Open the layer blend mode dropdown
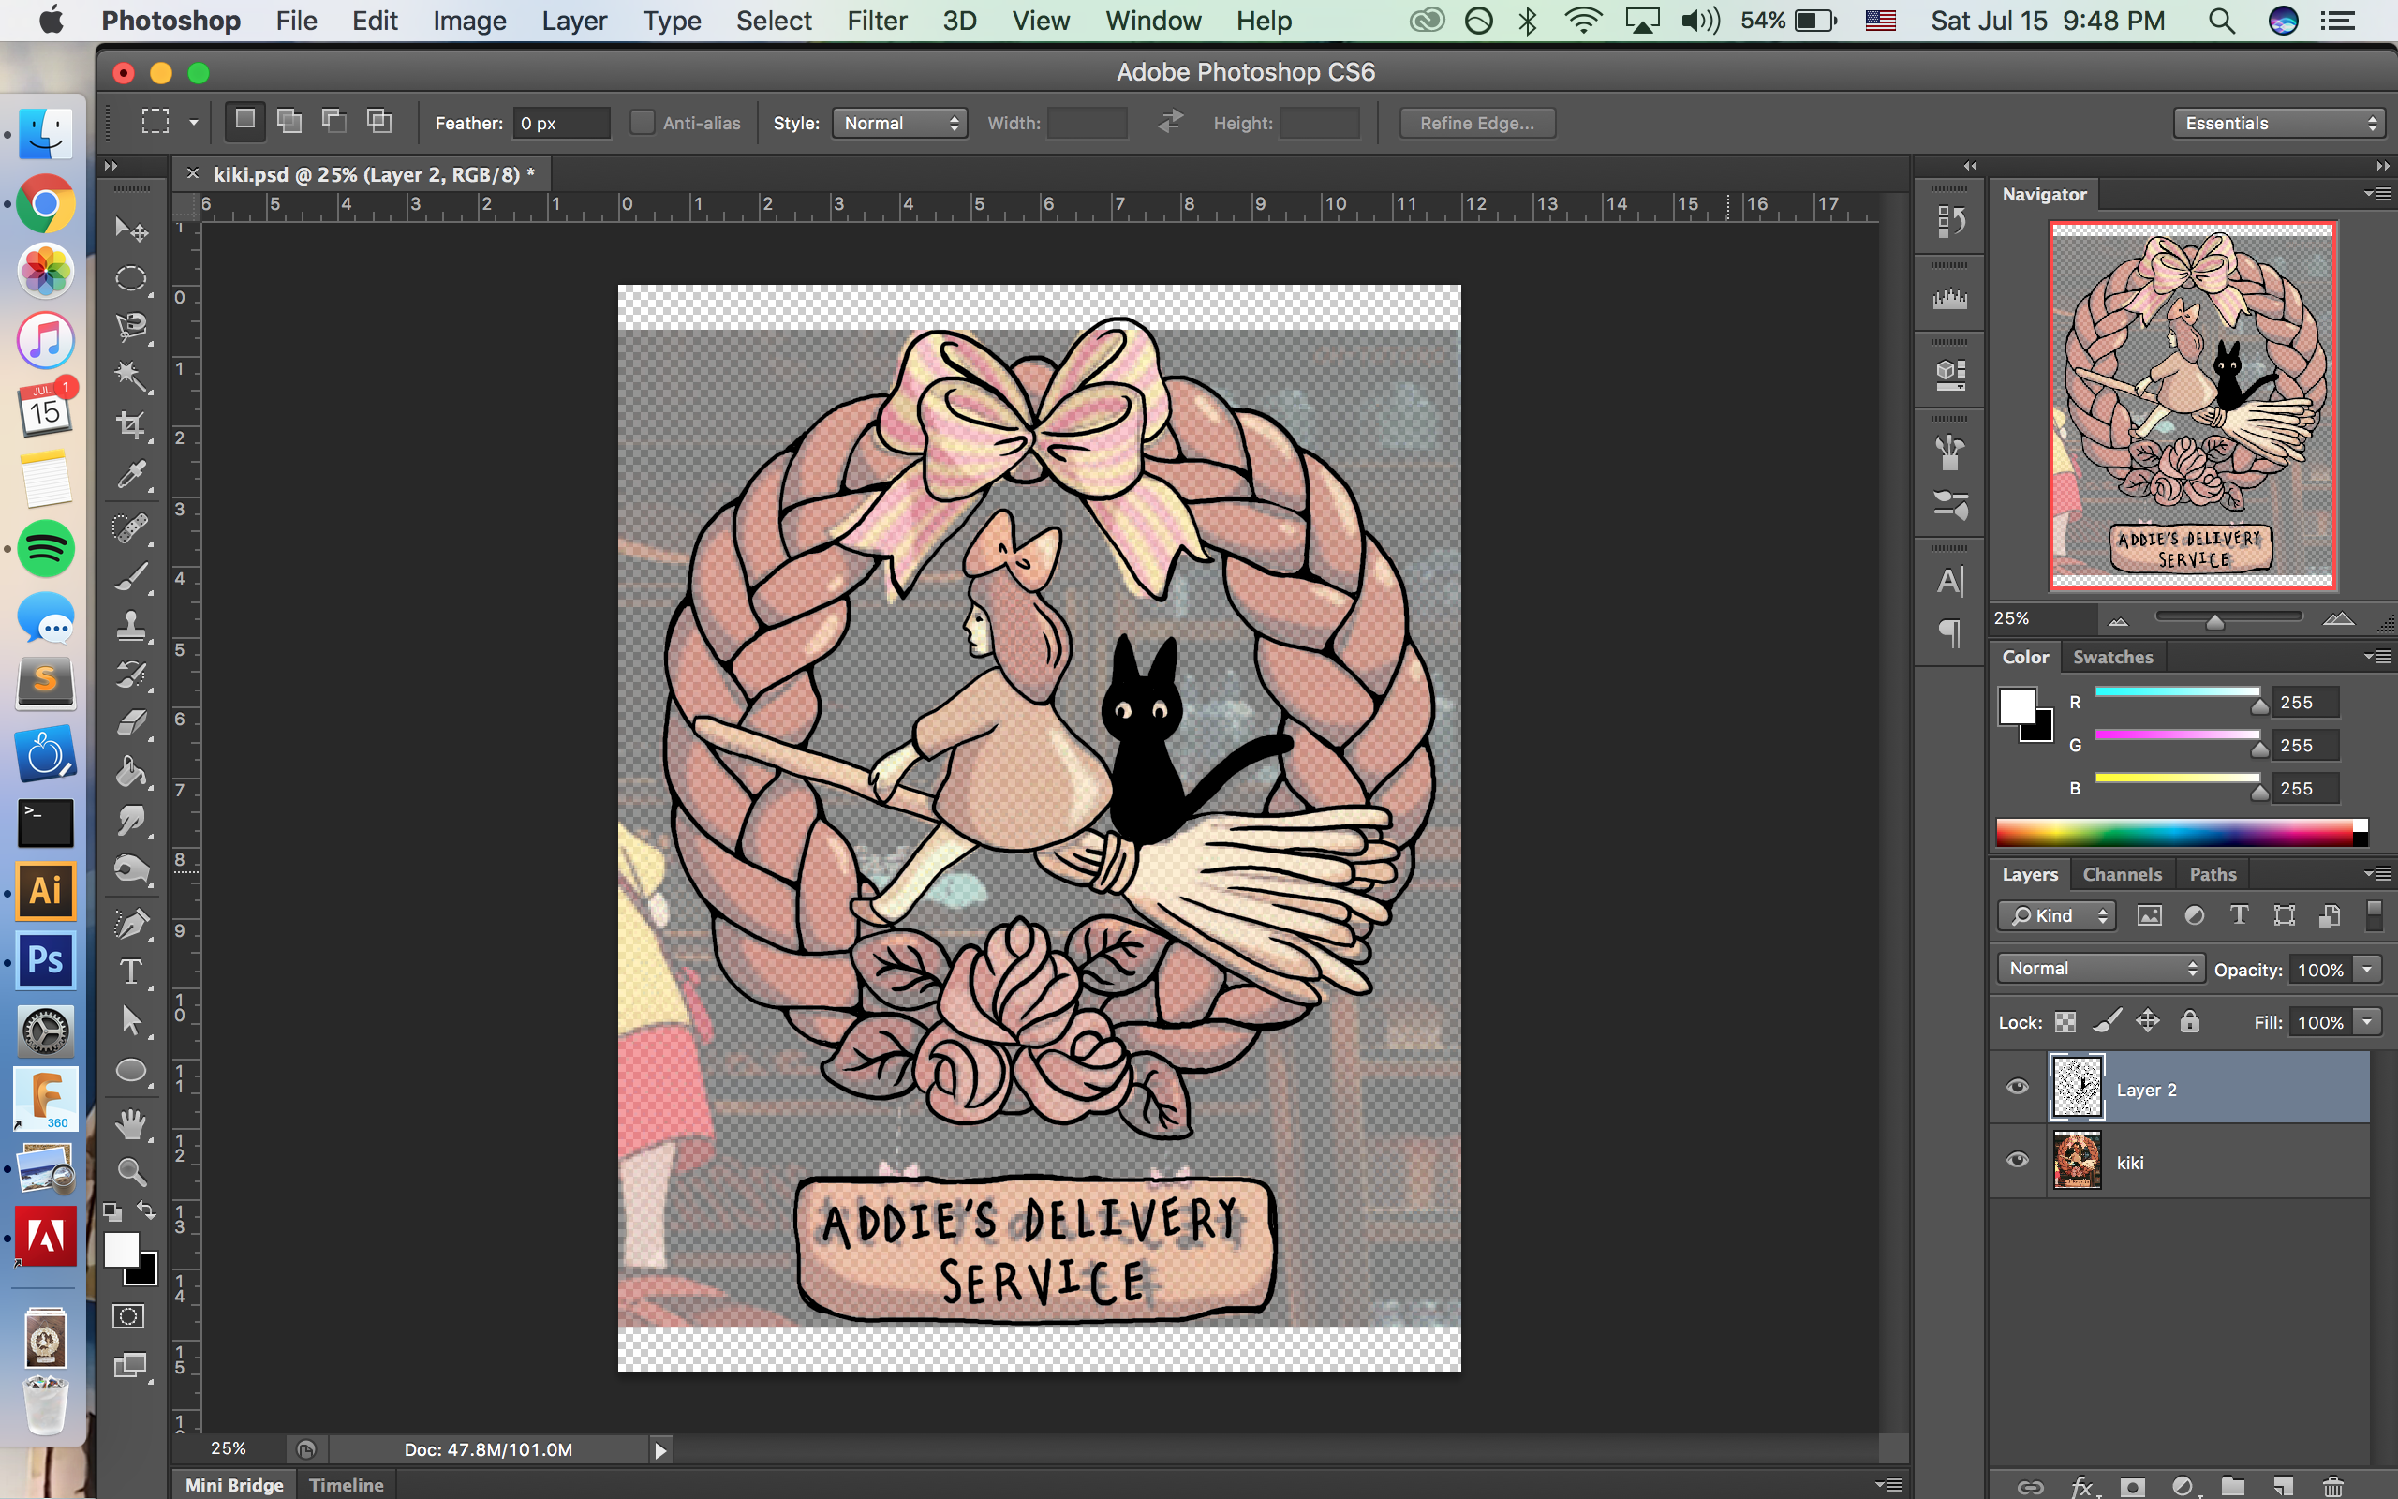This screenshot has width=2398, height=1499. [2100, 969]
